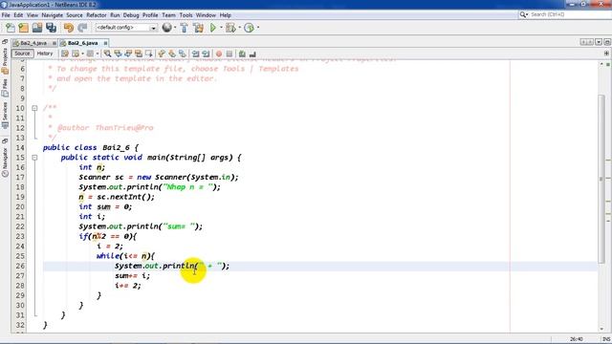The height and width of the screenshot is (344, 612).
Task: Click Find Next Occurrence icon
Action: click(128, 54)
